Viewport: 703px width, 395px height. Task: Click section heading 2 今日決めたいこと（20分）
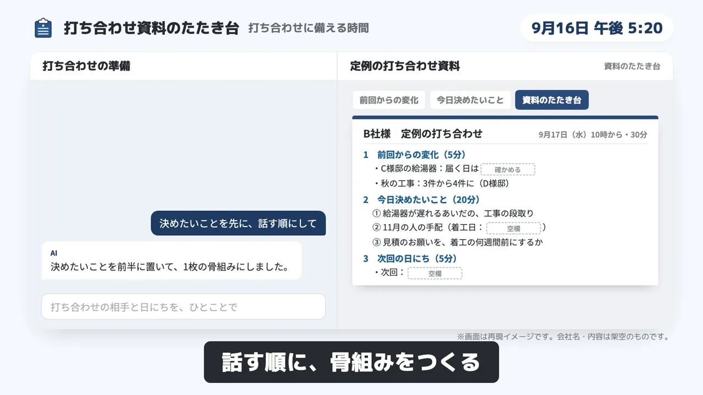pos(421,200)
